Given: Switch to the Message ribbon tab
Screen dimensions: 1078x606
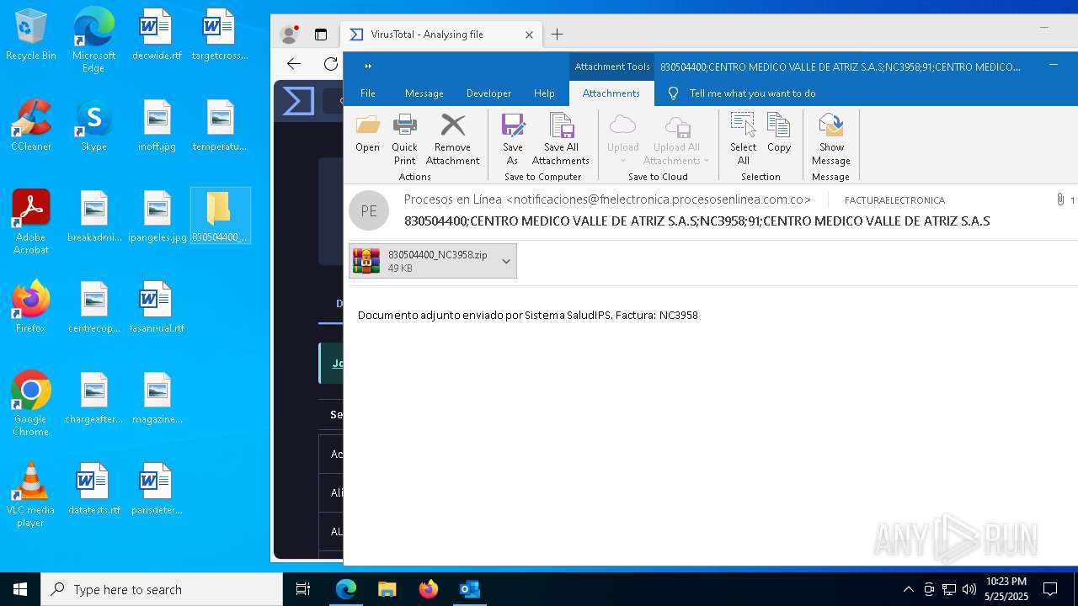Looking at the screenshot, I should pos(424,93).
